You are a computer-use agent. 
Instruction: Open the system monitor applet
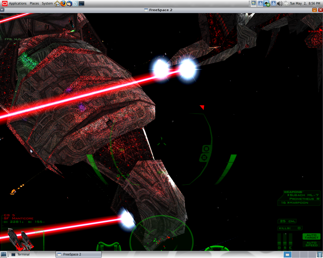(254, 3)
